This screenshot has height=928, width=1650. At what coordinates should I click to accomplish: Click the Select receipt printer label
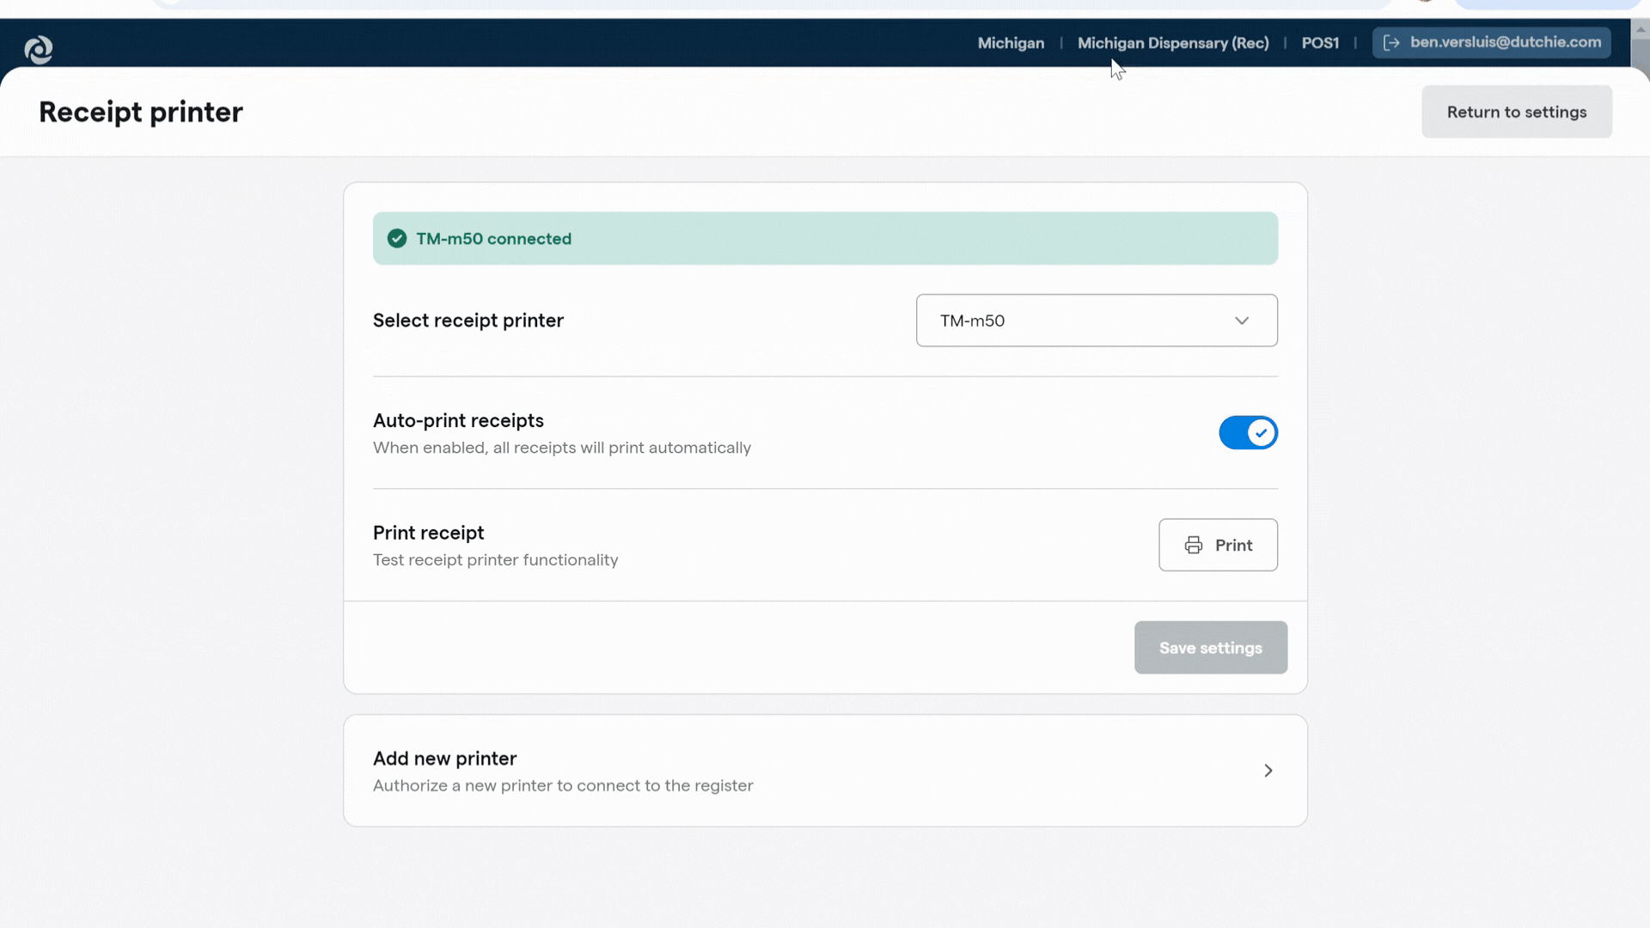[468, 321]
